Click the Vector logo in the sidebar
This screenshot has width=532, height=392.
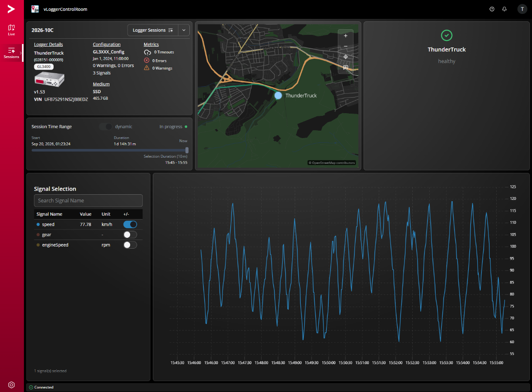(11, 9)
